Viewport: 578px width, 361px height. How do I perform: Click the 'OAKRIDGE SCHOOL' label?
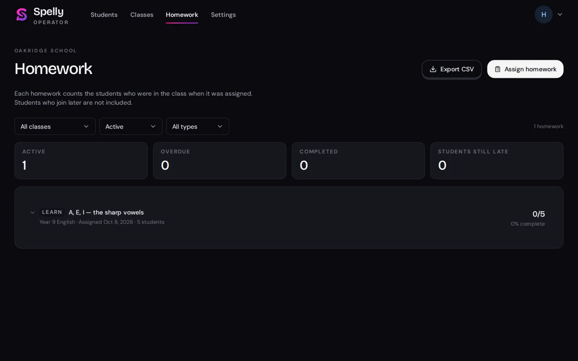point(46,51)
